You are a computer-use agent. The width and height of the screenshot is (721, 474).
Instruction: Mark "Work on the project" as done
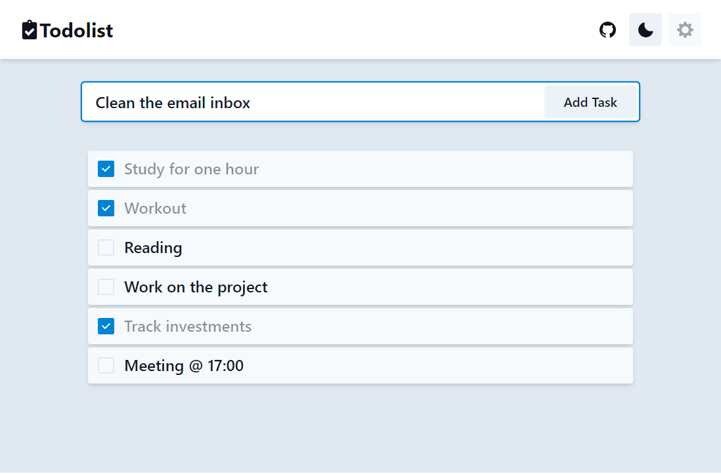click(x=106, y=287)
